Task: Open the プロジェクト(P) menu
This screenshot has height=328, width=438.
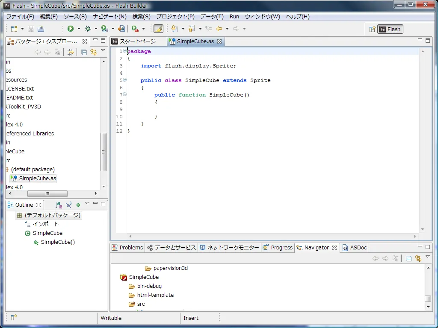Action: [x=175, y=17]
